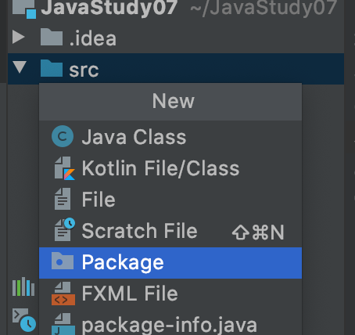Choose Java Class from New menu
The height and width of the screenshot is (335, 355).
[170, 136]
